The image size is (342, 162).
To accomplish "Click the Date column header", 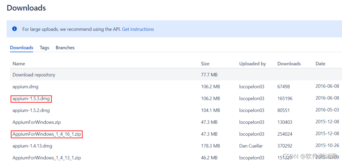I will click(x=320, y=64).
